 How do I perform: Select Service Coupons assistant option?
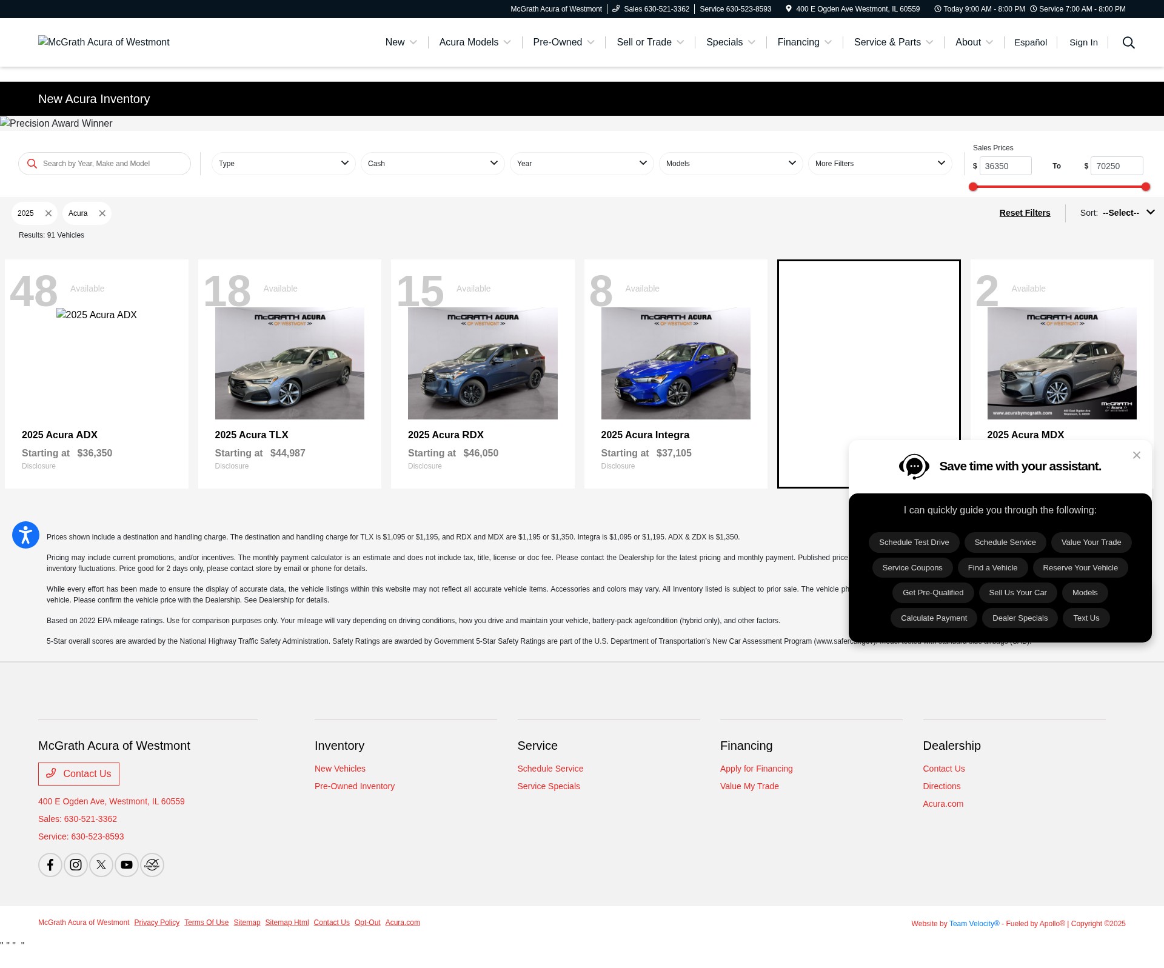coord(912,568)
